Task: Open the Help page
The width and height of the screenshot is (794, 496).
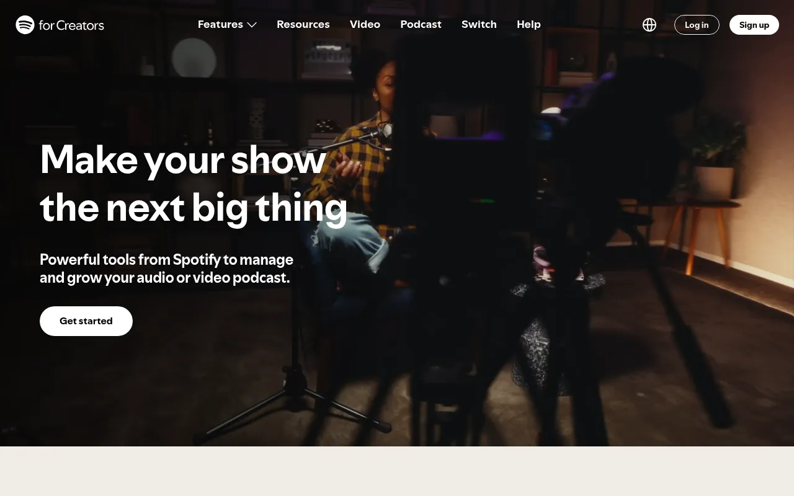Action: pyautogui.click(x=529, y=24)
